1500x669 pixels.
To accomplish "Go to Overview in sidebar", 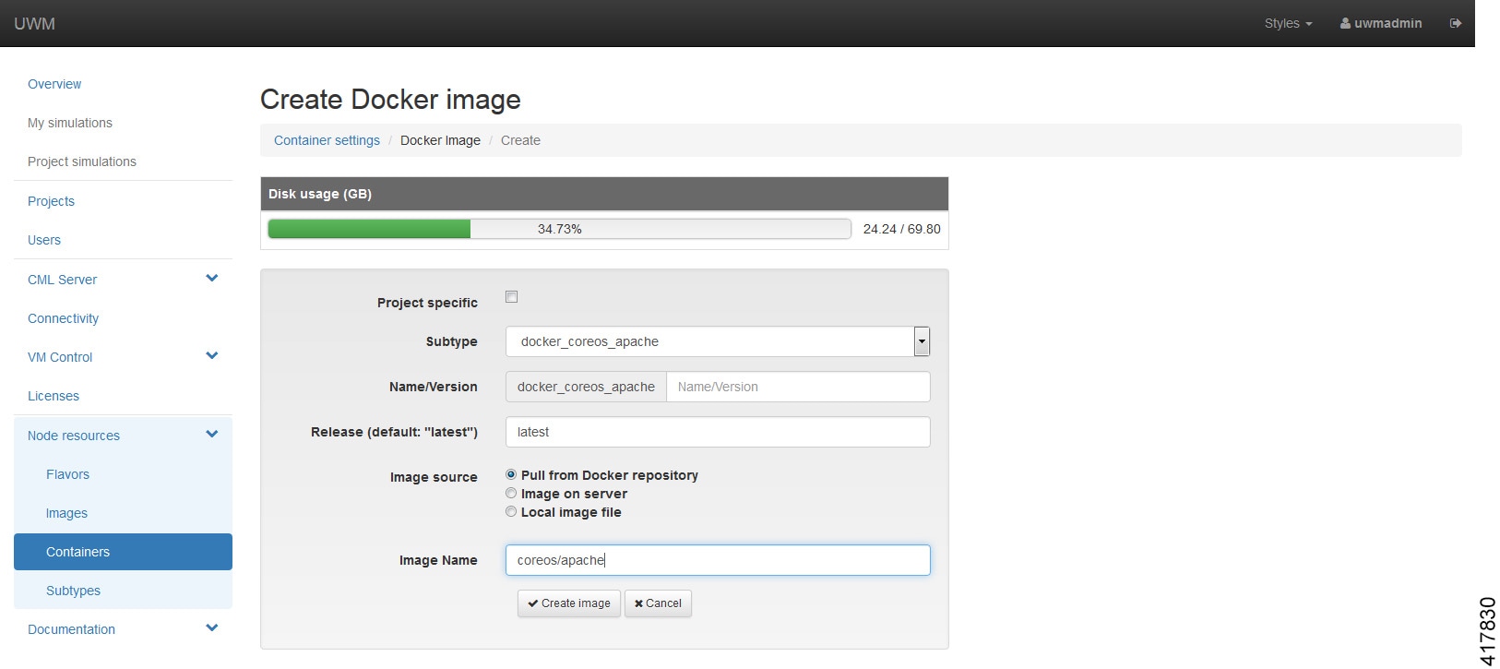I will click(54, 84).
